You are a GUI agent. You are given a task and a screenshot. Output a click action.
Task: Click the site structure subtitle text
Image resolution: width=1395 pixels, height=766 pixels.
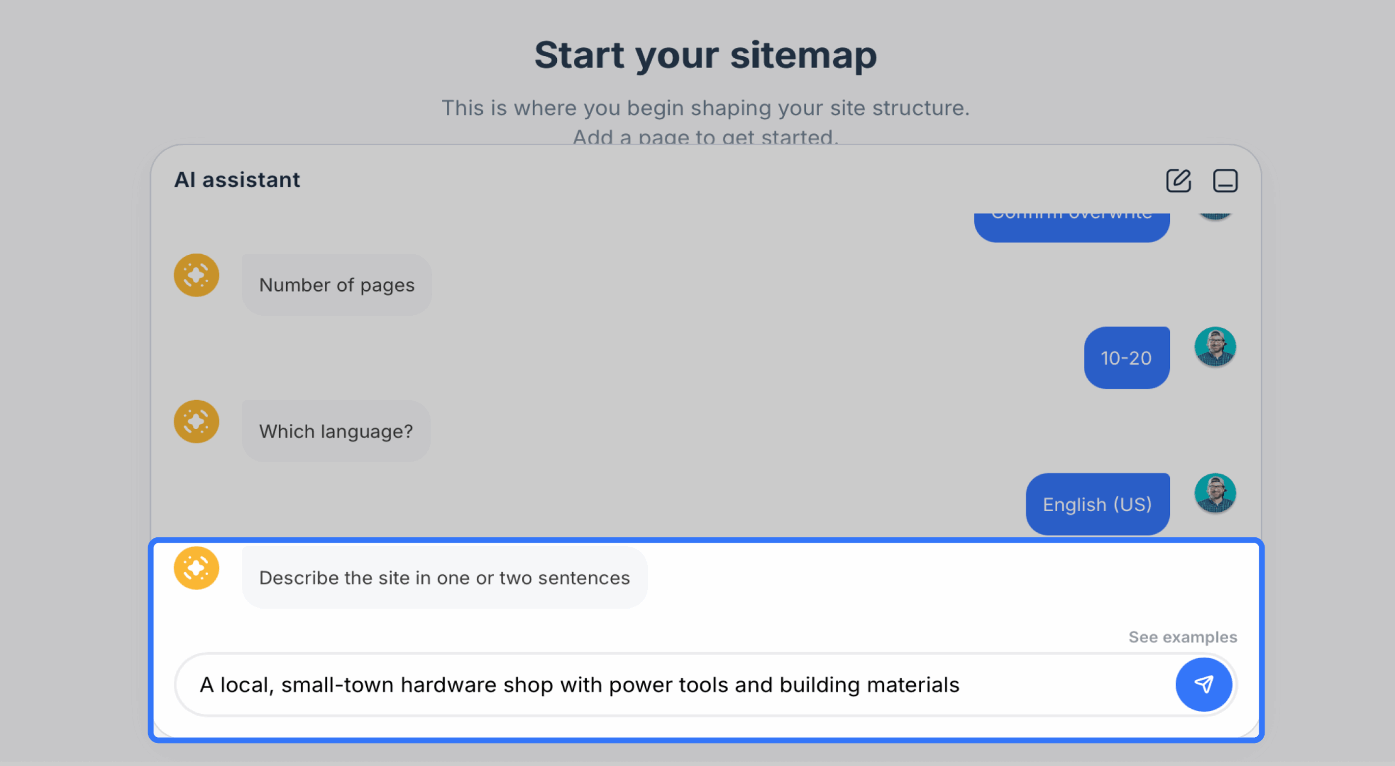tap(705, 122)
